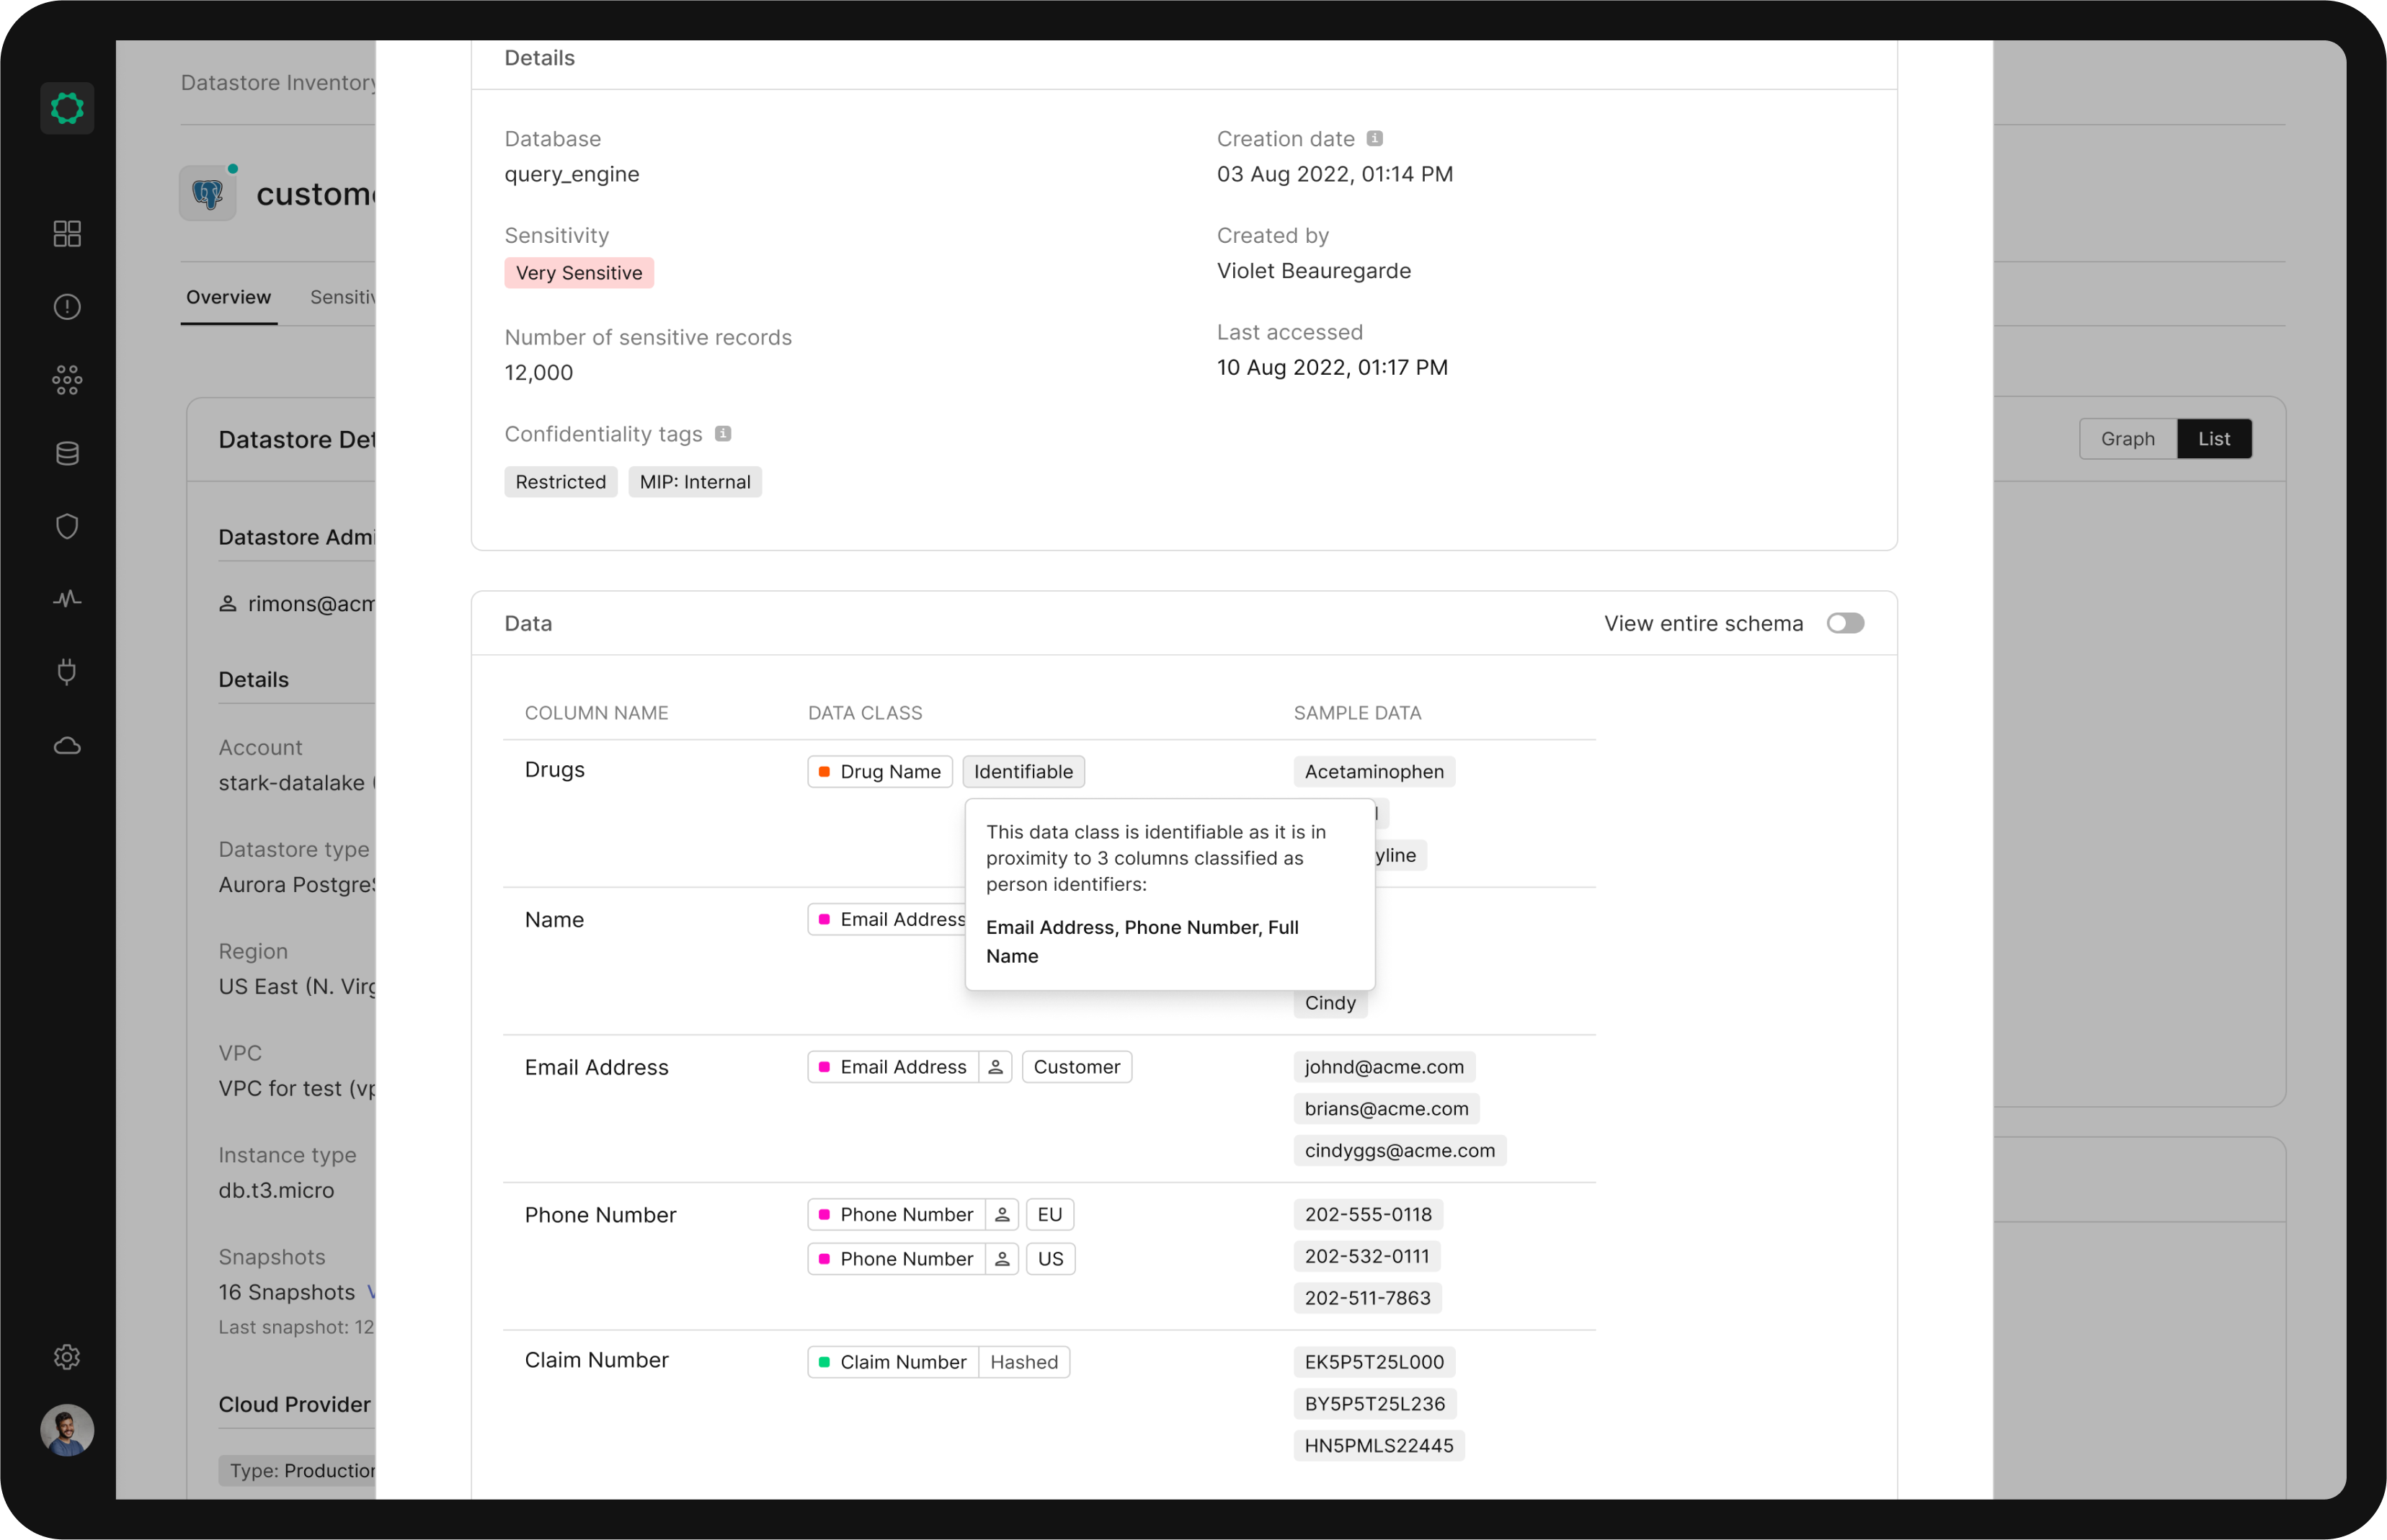The width and height of the screenshot is (2387, 1540).
Task: Select the database icon in the sidebar
Action: click(67, 453)
